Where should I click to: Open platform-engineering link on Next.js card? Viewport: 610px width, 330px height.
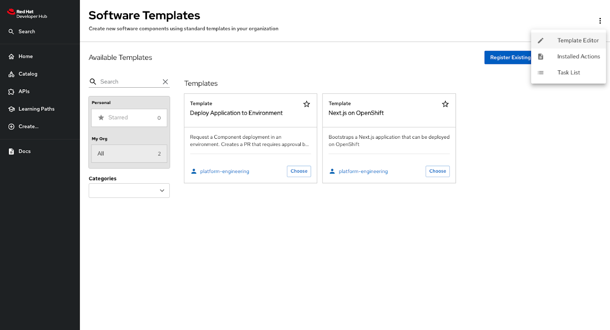tap(363, 171)
